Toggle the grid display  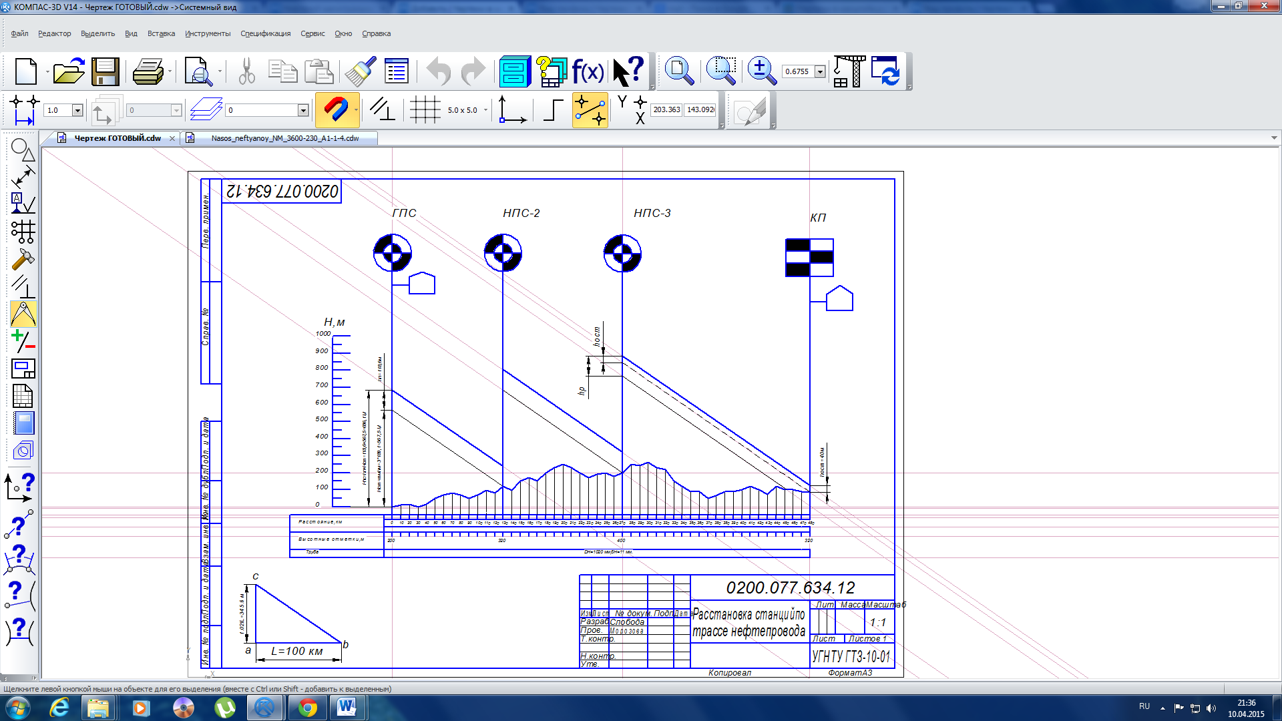click(x=425, y=109)
